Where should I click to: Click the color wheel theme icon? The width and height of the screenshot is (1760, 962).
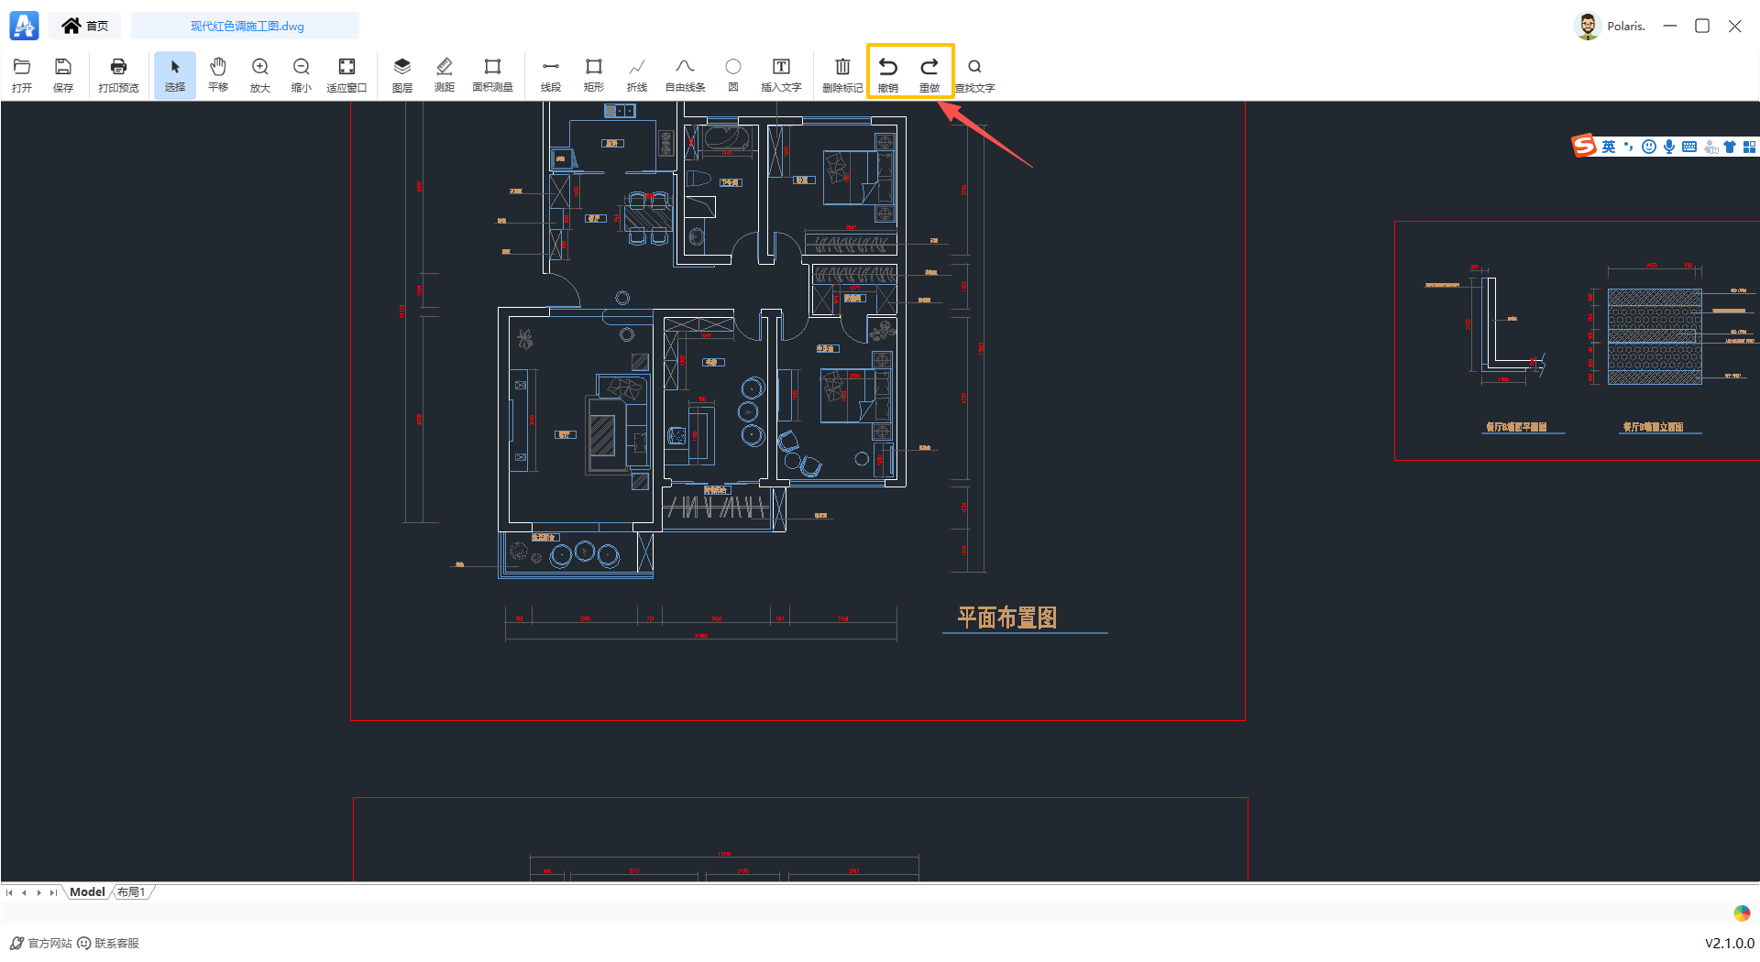coord(1742,913)
